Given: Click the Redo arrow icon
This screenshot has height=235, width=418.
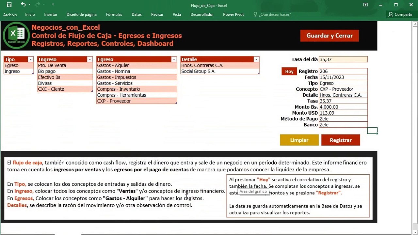Looking at the screenshot, I should point(38,5).
